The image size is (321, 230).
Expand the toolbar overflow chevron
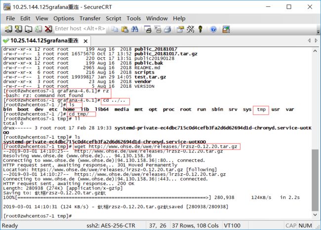pos(318,32)
